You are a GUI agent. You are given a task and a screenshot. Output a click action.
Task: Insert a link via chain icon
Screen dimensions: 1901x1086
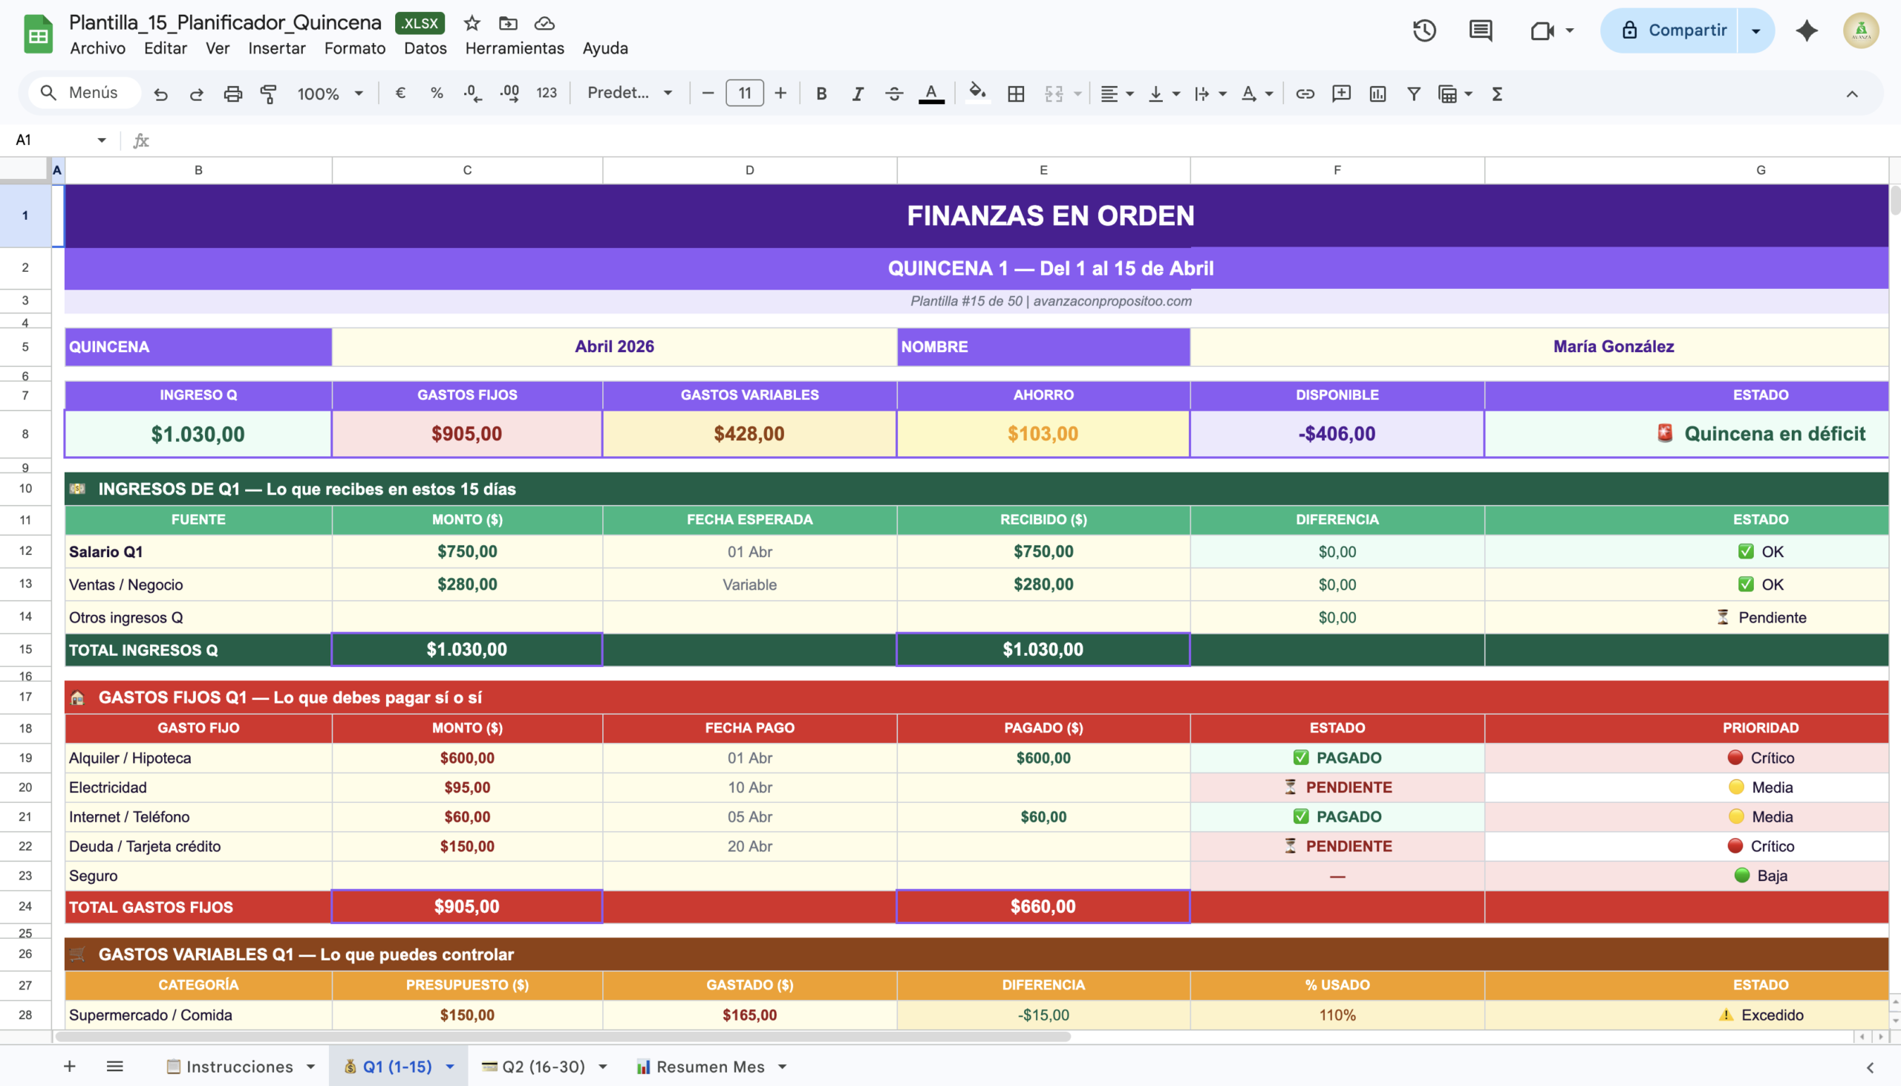click(1305, 94)
